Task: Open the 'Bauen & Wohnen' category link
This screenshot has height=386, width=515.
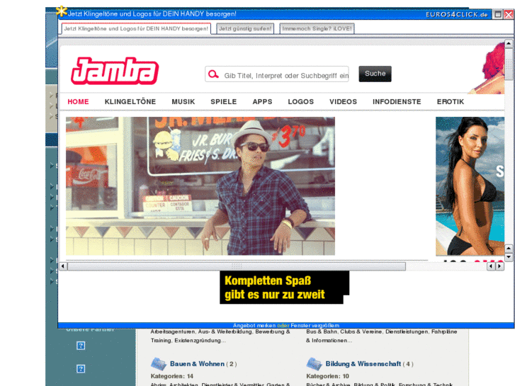Action: 197,364
